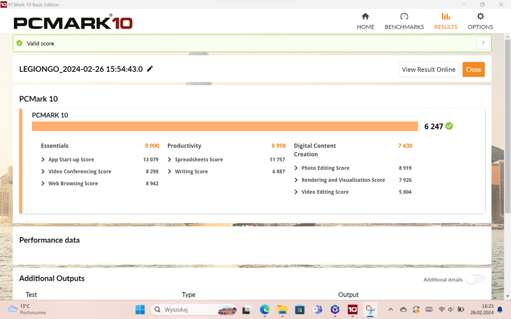Launch Microsoft Edge from taskbar
Viewport: 511px width, 319px height.
click(265, 310)
